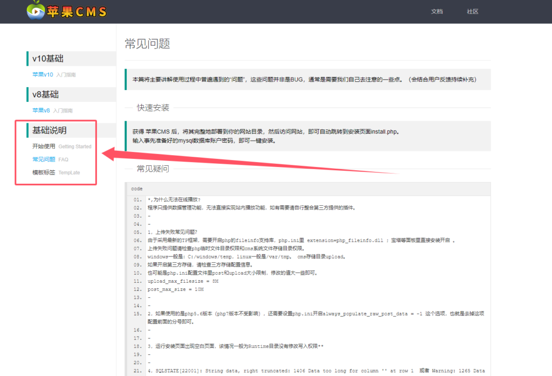Click the code block header label

pos(137,189)
